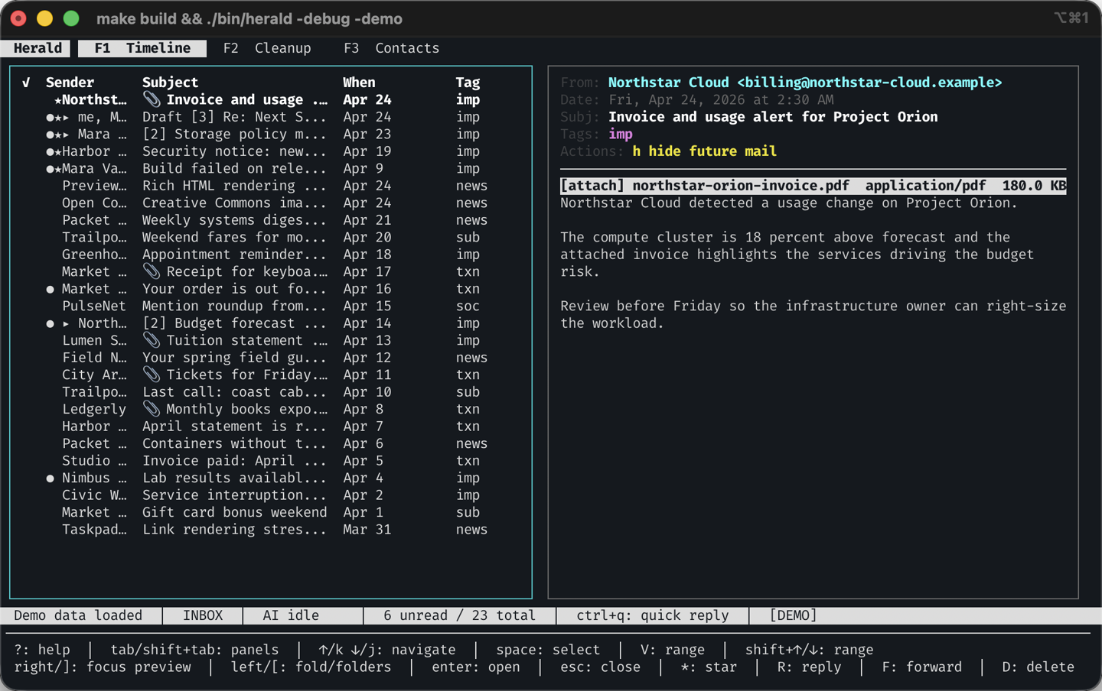
Task: Select the Gift card bonus weekend message
Action: coord(271,513)
